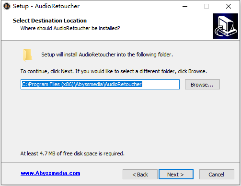This screenshot has width=241, height=186.
Task: Click the Select Destination Location heading
Action: pos(50,21)
